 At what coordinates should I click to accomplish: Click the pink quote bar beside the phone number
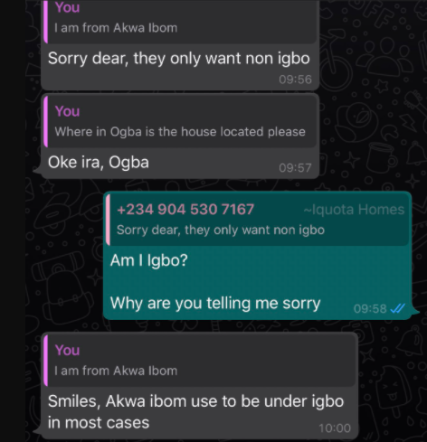(x=108, y=220)
